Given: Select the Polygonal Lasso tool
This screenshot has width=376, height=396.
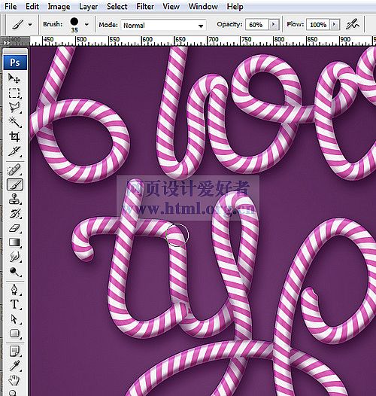Looking at the screenshot, I should [14, 108].
